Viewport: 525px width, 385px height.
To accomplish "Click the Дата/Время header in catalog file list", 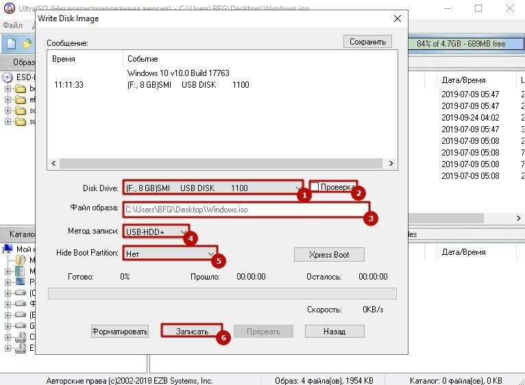I will click(464, 252).
